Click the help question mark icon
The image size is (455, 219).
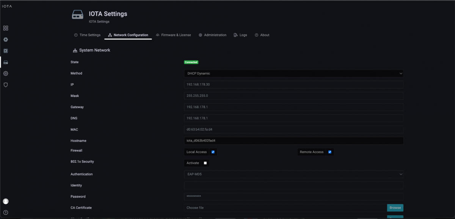pos(6,212)
